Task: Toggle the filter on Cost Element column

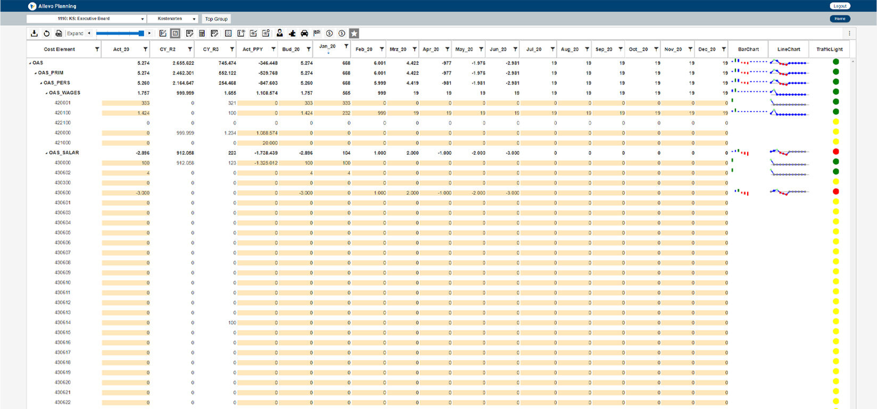Action: click(x=97, y=49)
